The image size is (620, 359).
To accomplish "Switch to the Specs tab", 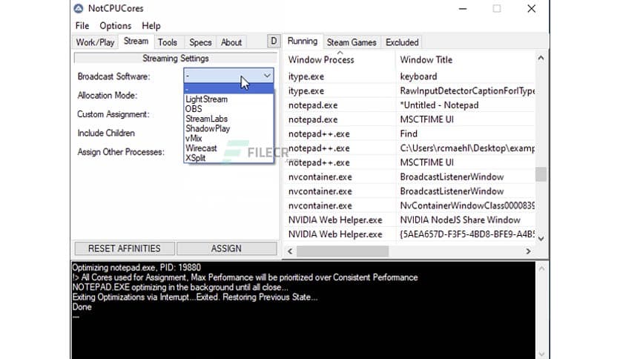I will coord(200,42).
